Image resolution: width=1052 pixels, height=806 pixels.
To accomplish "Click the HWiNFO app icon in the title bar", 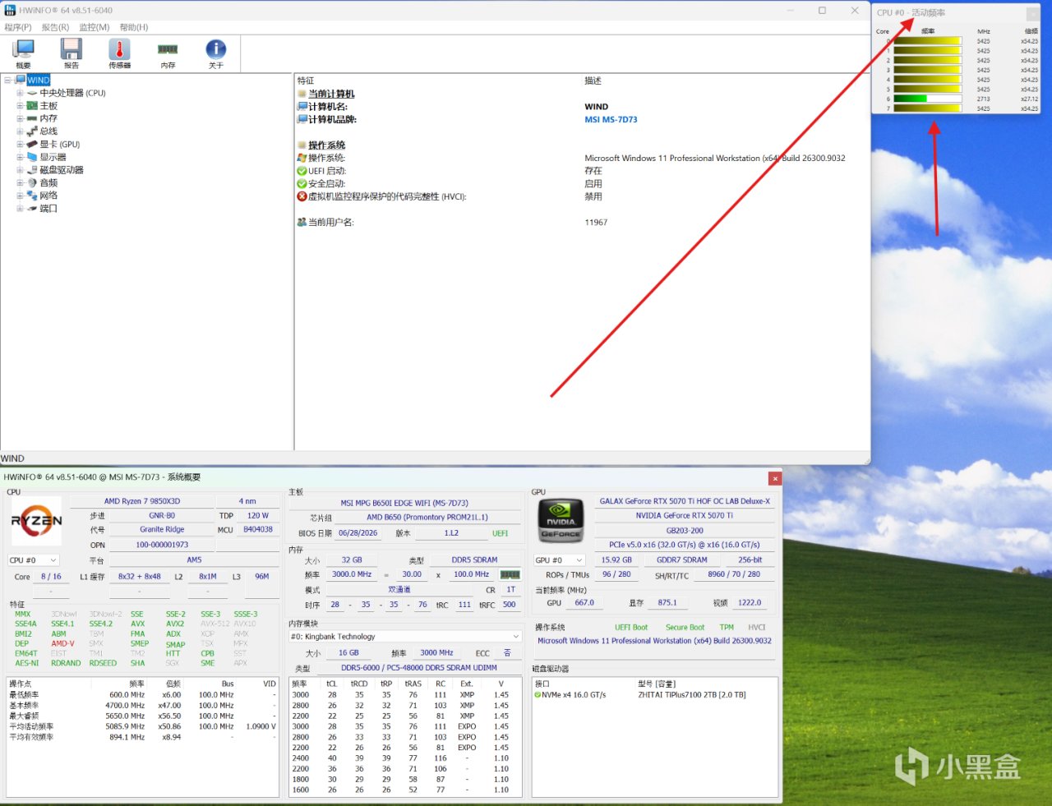I will [10, 11].
